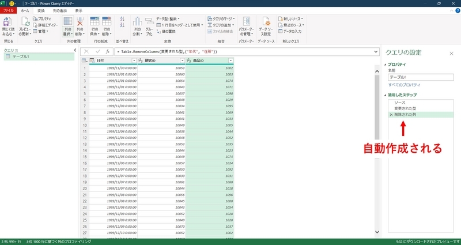461x245 pixels.
Task: Click the table menu icon at the grid corner
Action: point(85,61)
